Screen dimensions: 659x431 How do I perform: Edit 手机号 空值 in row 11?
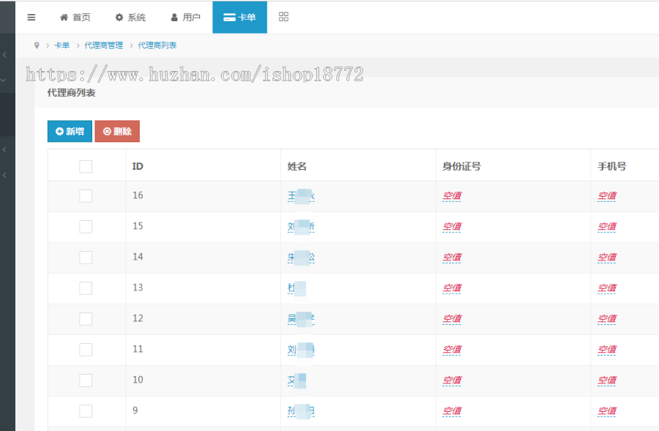pos(607,350)
